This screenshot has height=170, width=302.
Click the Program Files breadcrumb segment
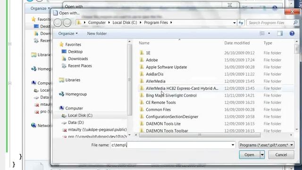(x=156, y=23)
